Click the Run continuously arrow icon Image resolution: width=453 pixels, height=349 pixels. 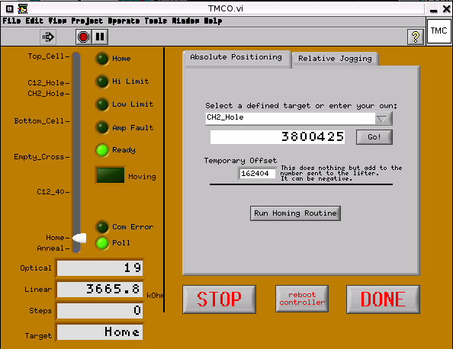48,37
